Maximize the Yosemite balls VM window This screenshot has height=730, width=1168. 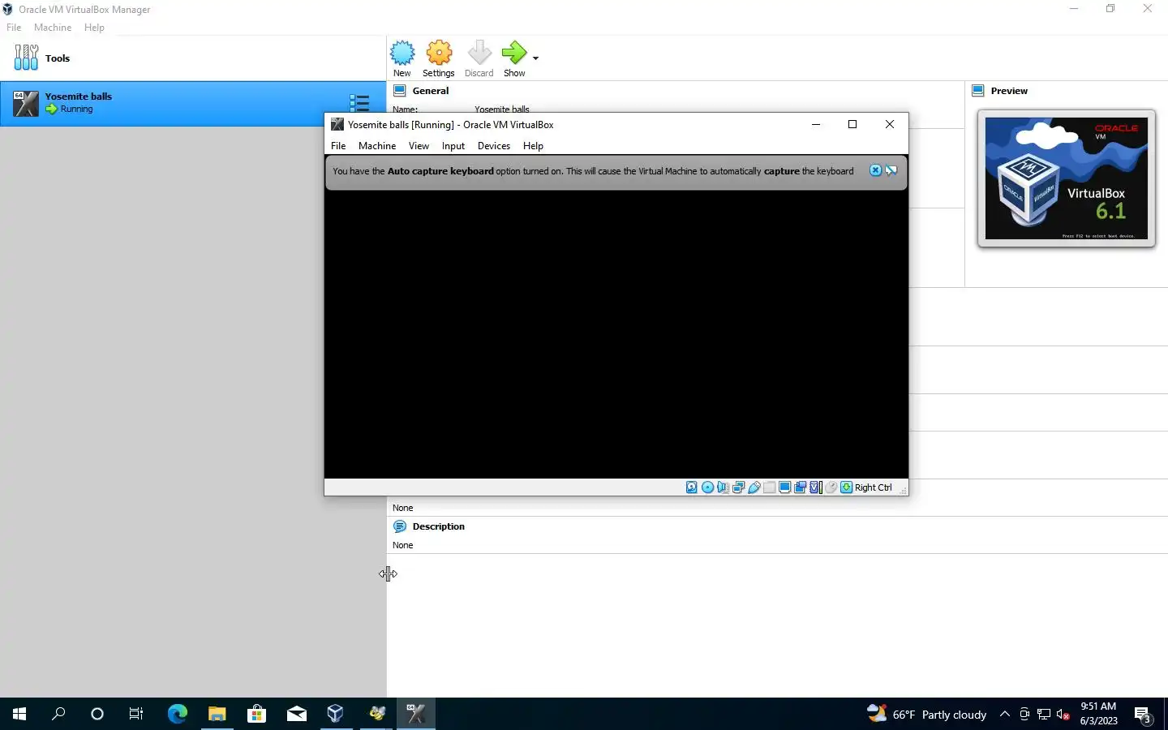coord(852,124)
